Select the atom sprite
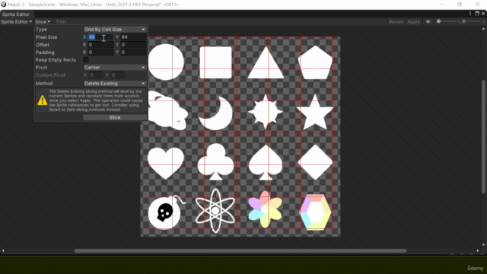 (215, 211)
